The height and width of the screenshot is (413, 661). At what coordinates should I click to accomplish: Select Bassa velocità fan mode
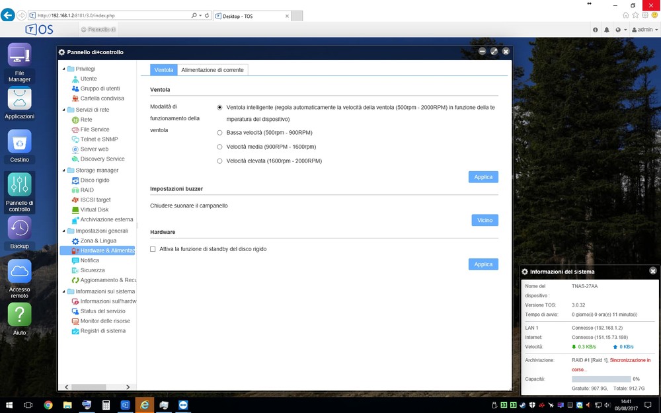219,132
